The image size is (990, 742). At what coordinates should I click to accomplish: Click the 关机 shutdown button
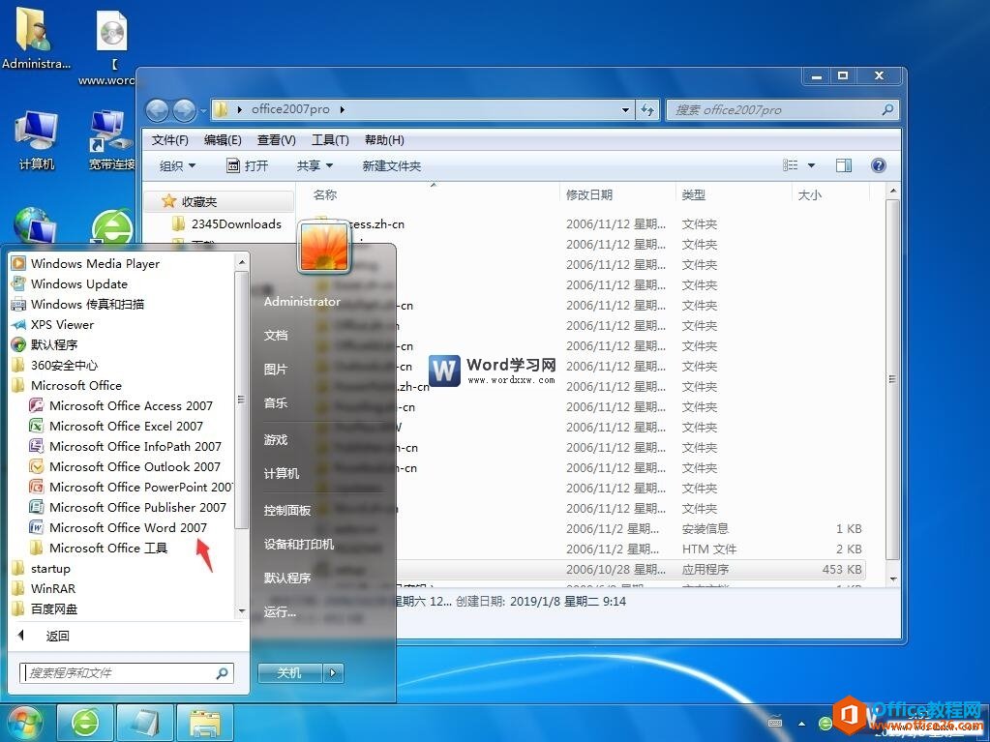click(x=289, y=673)
